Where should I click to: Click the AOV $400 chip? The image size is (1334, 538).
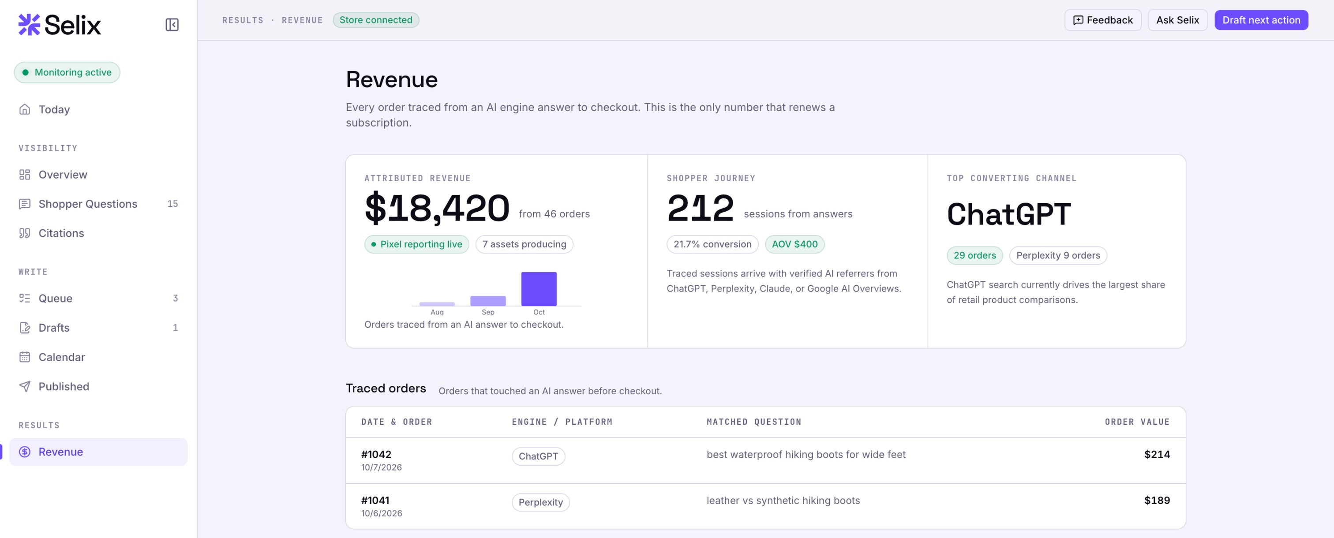pos(794,244)
